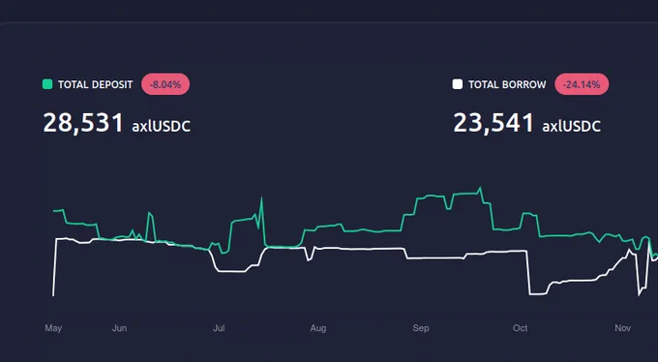658x362 pixels.
Task: Click axlUSDC unit next to 23,541
Action: pyautogui.click(x=572, y=126)
